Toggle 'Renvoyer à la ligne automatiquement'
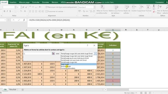Viewport: 168px width, 94px height. (61, 7)
